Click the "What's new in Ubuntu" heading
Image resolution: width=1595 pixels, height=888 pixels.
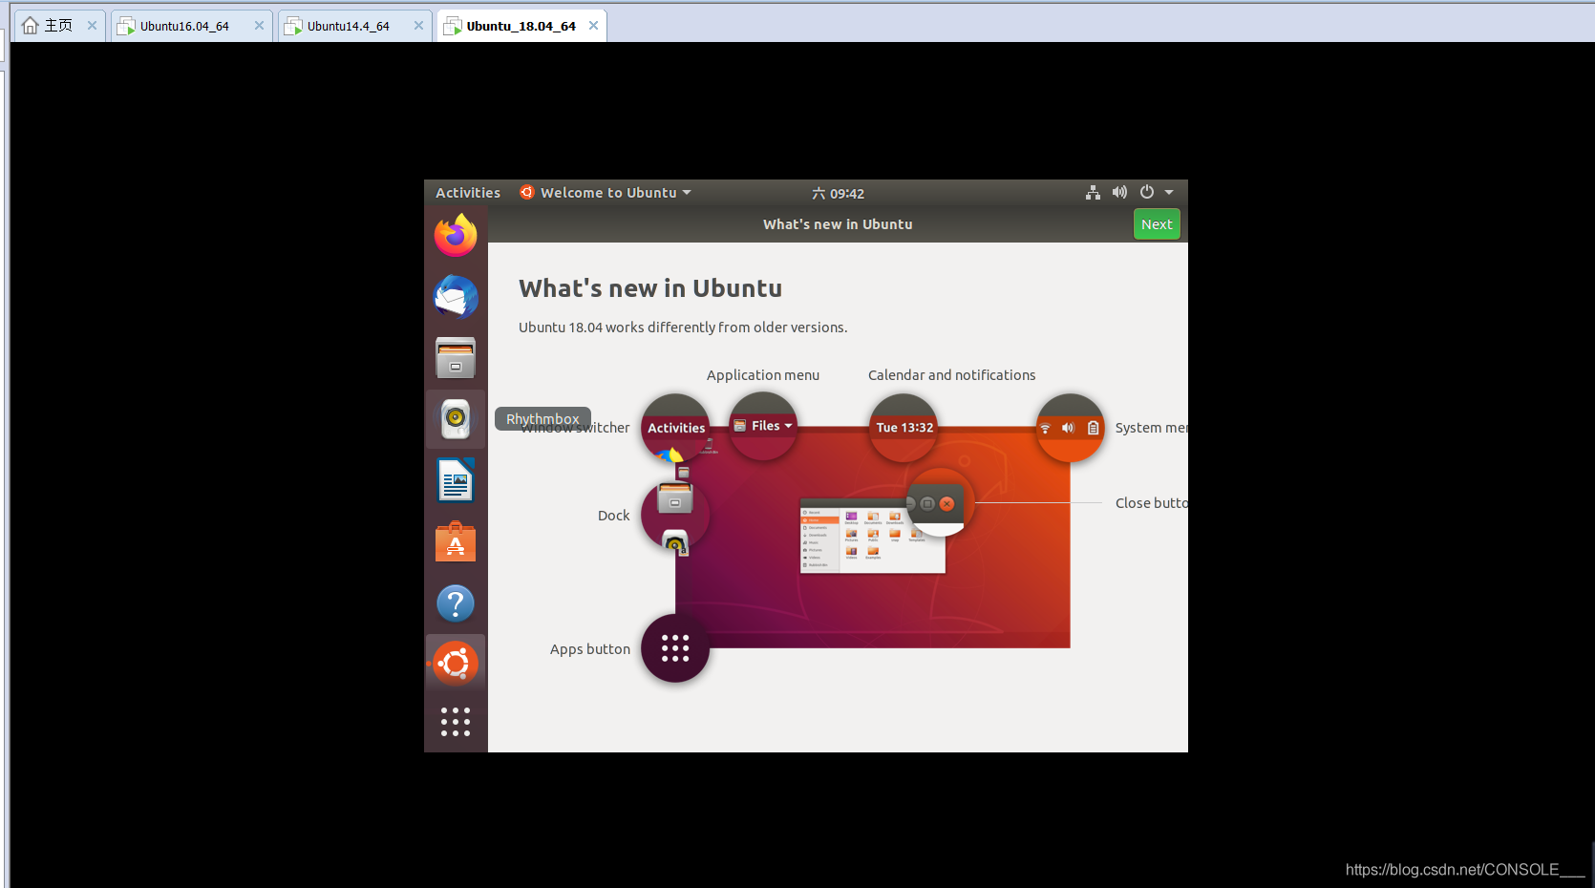click(x=650, y=288)
